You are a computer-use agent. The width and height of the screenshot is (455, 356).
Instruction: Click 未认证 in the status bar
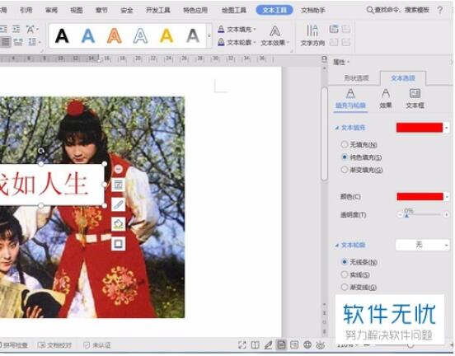(97, 345)
